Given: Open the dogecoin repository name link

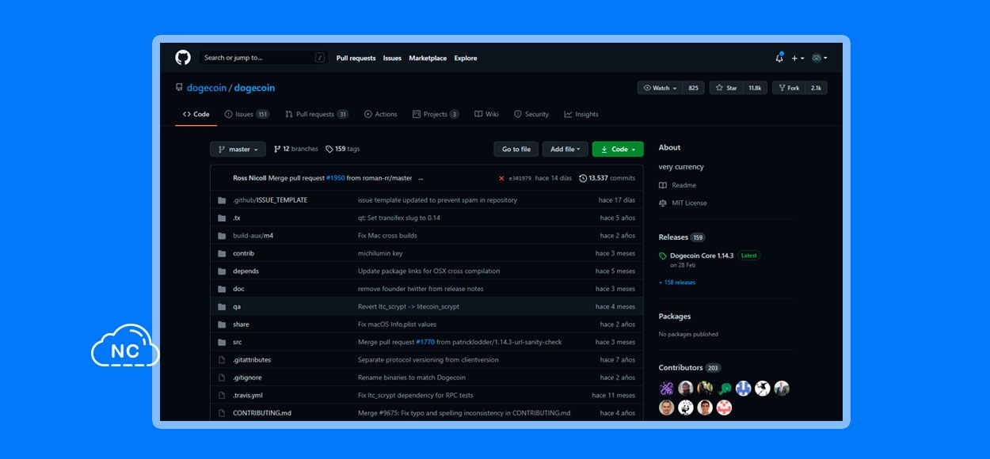Looking at the screenshot, I should [x=254, y=88].
